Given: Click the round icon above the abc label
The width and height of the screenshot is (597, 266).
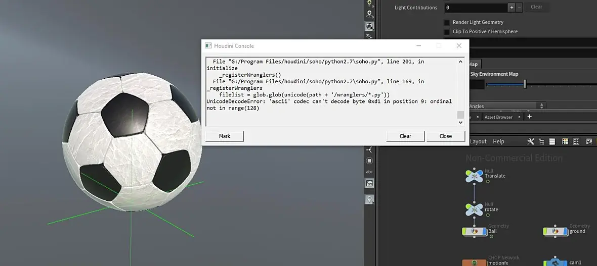Looking at the screenshot, I should tap(369, 161).
